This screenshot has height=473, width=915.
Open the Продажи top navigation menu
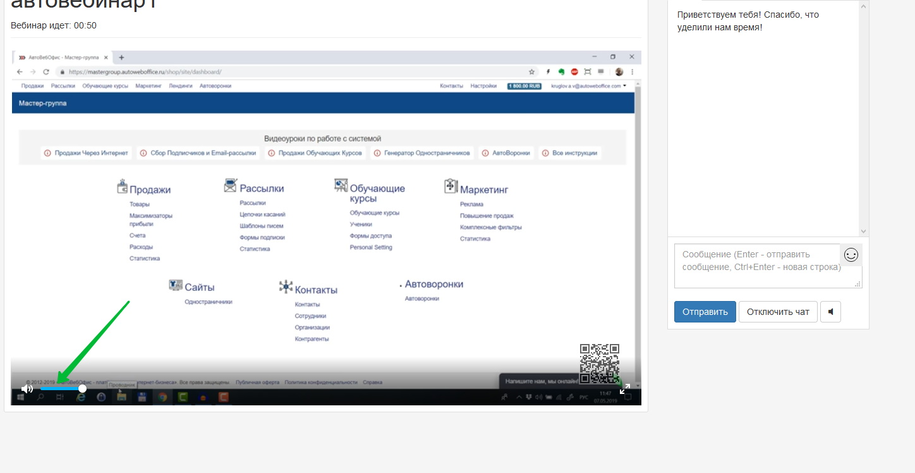(x=32, y=86)
